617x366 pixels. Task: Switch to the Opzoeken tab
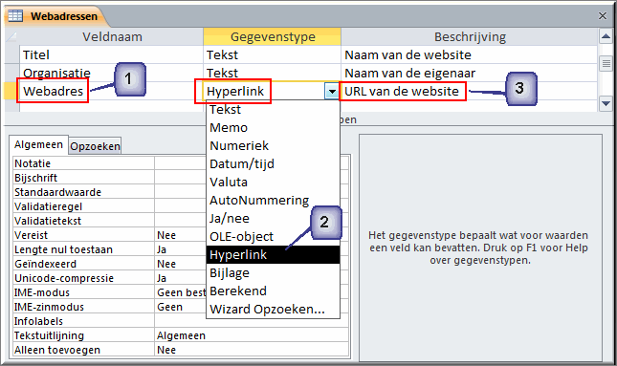[x=95, y=146]
